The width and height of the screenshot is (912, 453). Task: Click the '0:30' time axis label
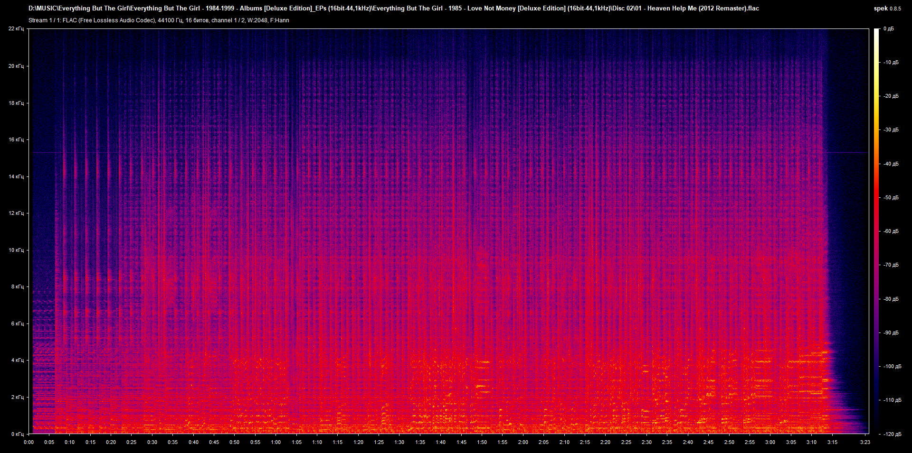152,442
